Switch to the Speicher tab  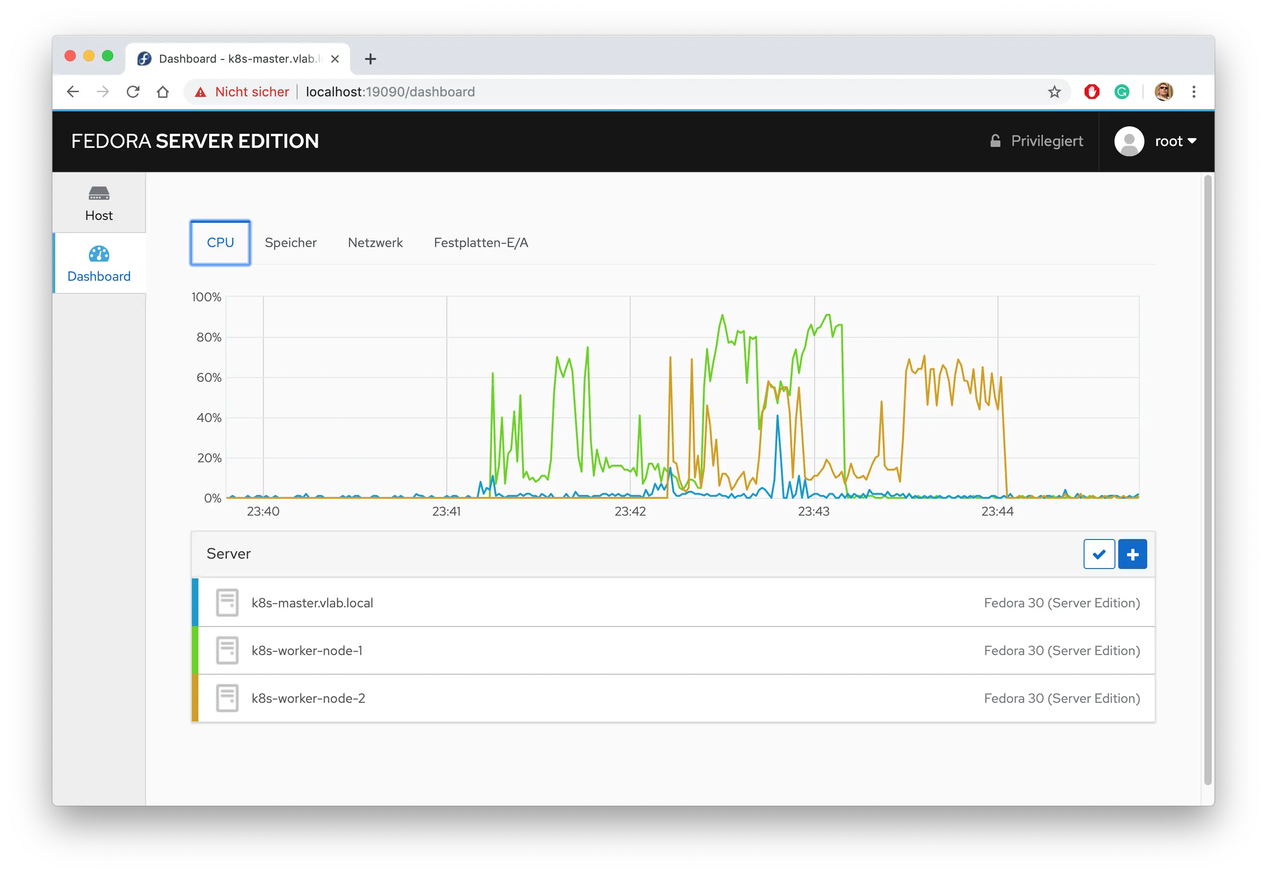pyautogui.click(x=291, y=243)
